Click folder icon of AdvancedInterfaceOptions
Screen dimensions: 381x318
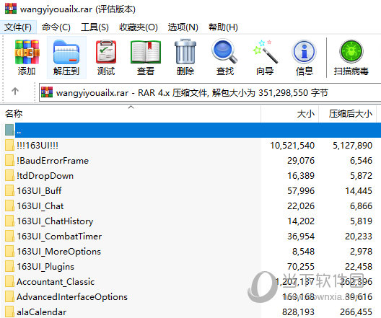click(9, 296)
